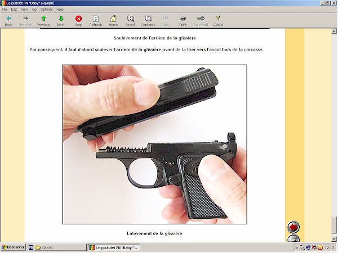Click the orange round system tray icon

320,248
